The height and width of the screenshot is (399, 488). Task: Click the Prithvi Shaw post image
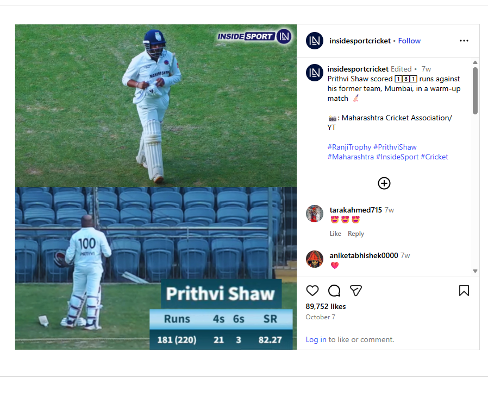(x=156, y=187)
